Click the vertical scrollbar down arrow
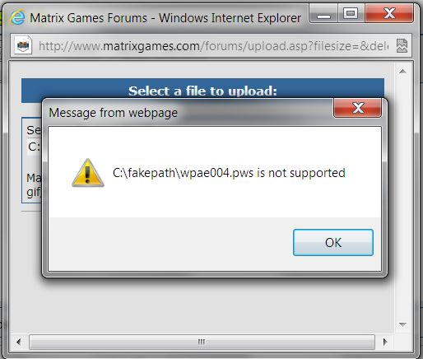This screenshot has height=359, width=423. tap(402, 324)
